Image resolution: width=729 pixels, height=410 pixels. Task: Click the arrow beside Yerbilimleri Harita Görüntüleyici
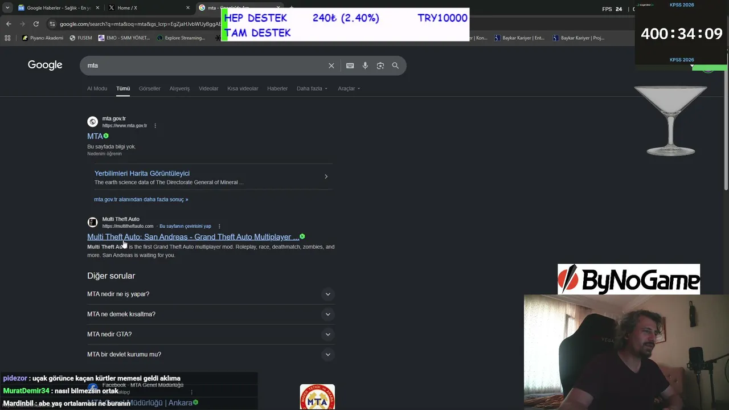point(326,177)
